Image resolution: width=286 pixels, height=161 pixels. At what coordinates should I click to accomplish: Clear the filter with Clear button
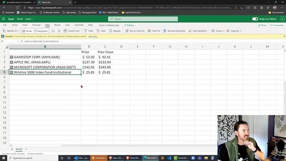click(x=101, y=31)
